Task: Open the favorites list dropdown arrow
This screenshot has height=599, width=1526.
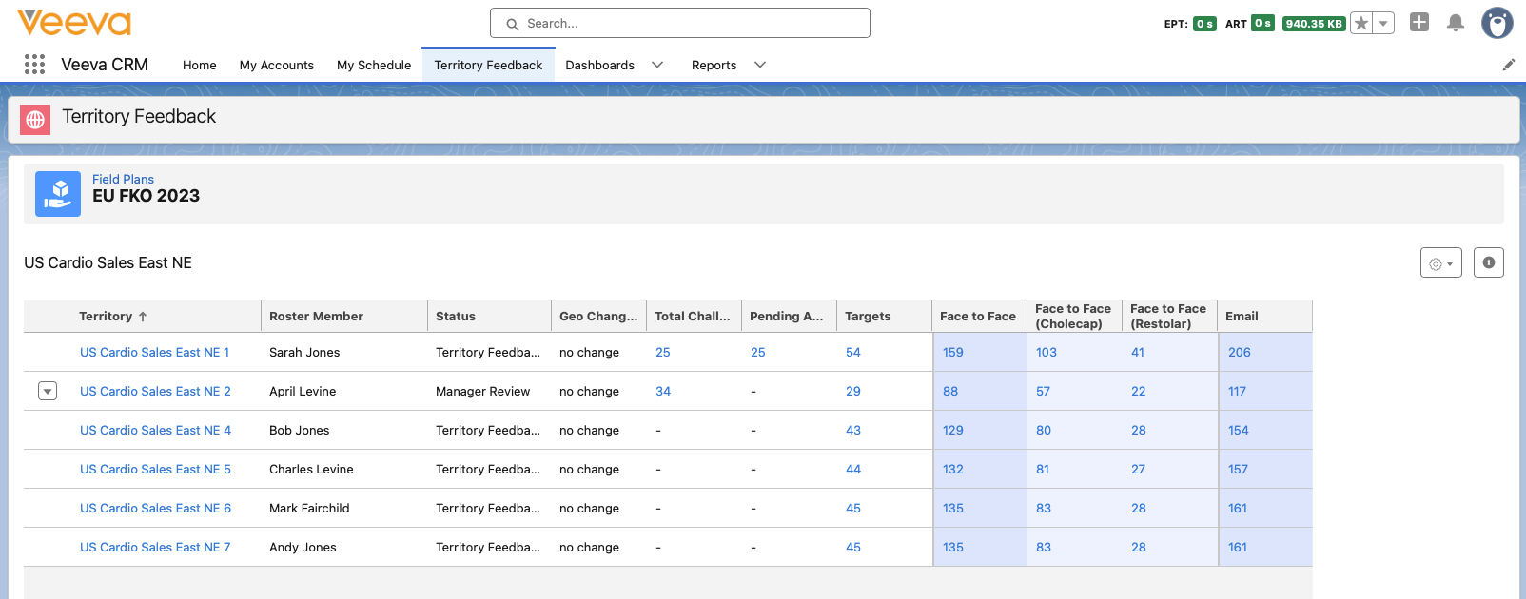Action: click(x=1383, y=24)
